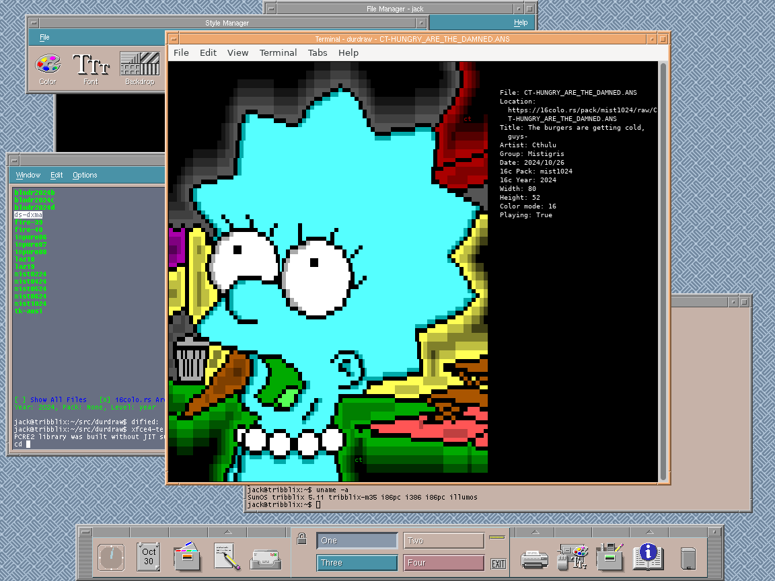Open Edit menu in the dtterm window
Viewport: 775px width, 581px height.
[x=57, y=175]
